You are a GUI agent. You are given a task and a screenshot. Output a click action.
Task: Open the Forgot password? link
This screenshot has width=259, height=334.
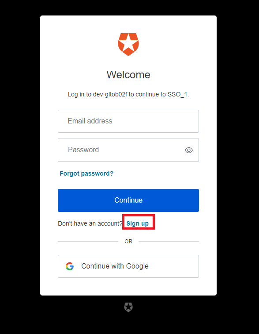pos(86,173)
